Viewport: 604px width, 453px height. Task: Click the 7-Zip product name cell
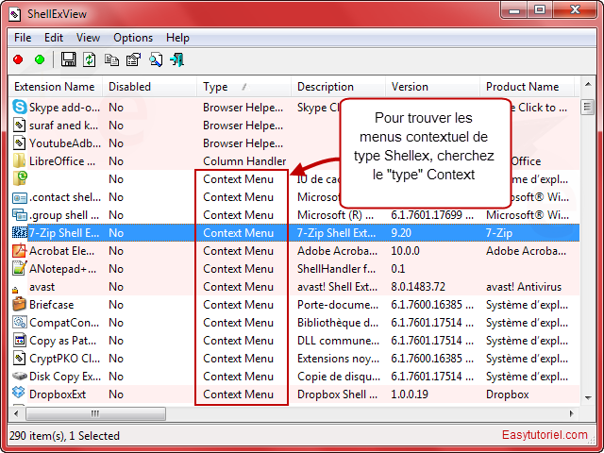(499, 233)
